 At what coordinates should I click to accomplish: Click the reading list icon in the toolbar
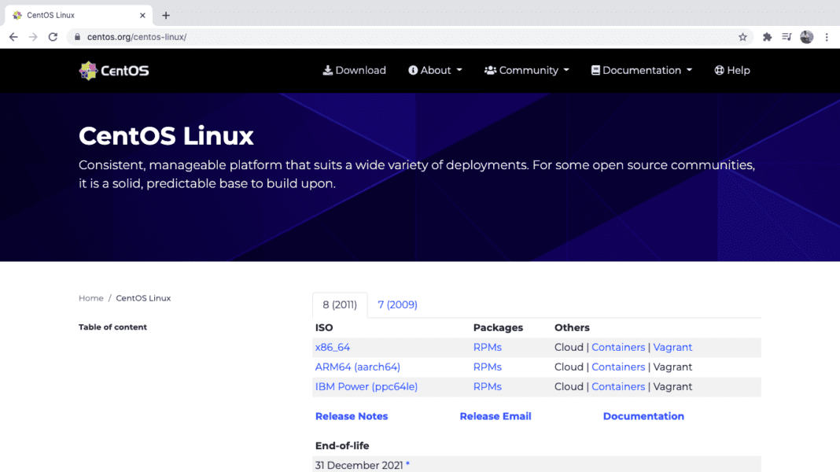coord(787,36)
